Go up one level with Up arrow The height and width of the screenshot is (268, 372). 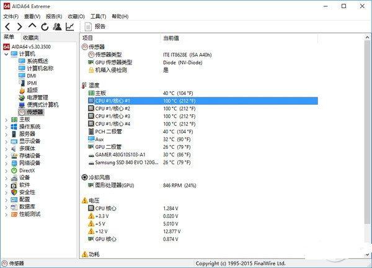32,26
